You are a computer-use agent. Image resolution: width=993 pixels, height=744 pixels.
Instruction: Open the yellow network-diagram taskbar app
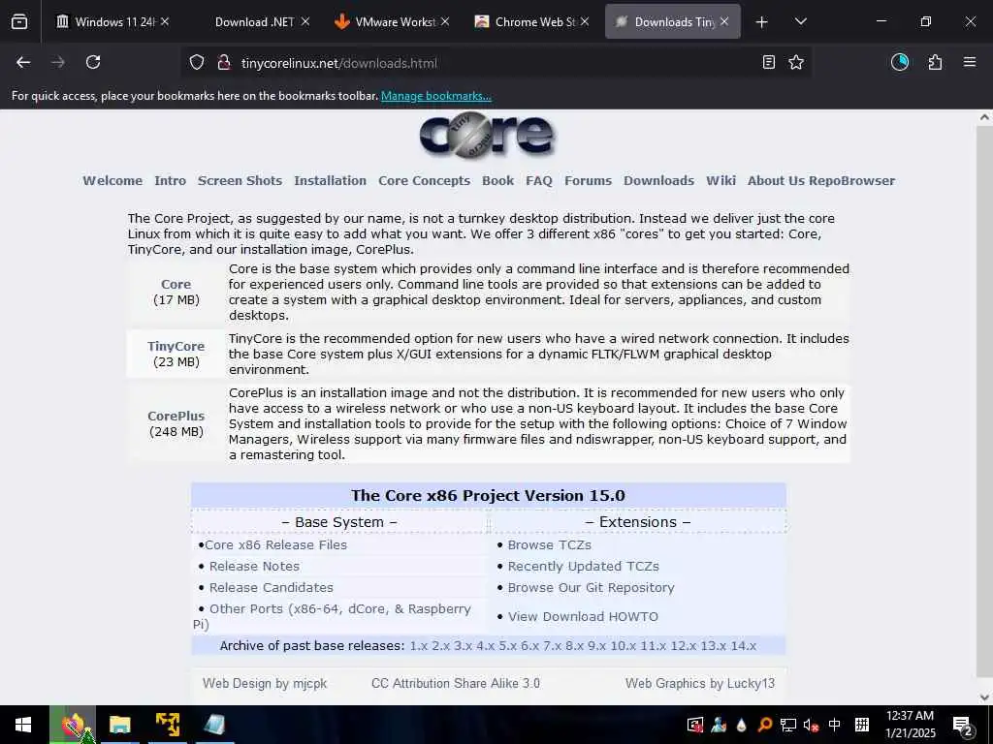click(x=168, y=725)
